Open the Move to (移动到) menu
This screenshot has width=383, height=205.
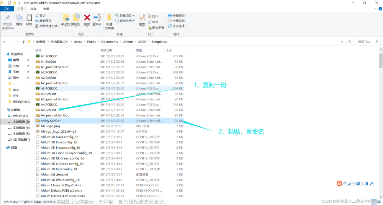[65, 20]
